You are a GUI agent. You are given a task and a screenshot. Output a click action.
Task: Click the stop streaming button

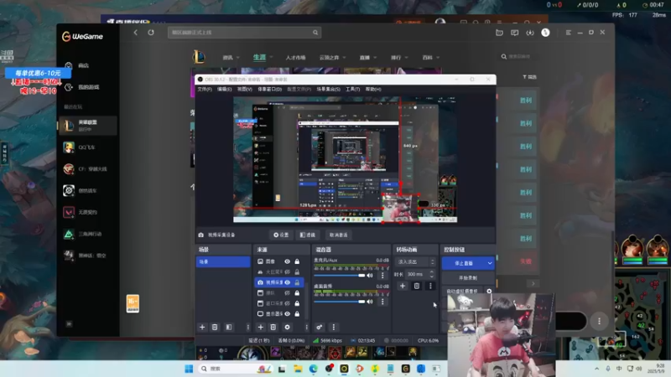coord(464,263)
